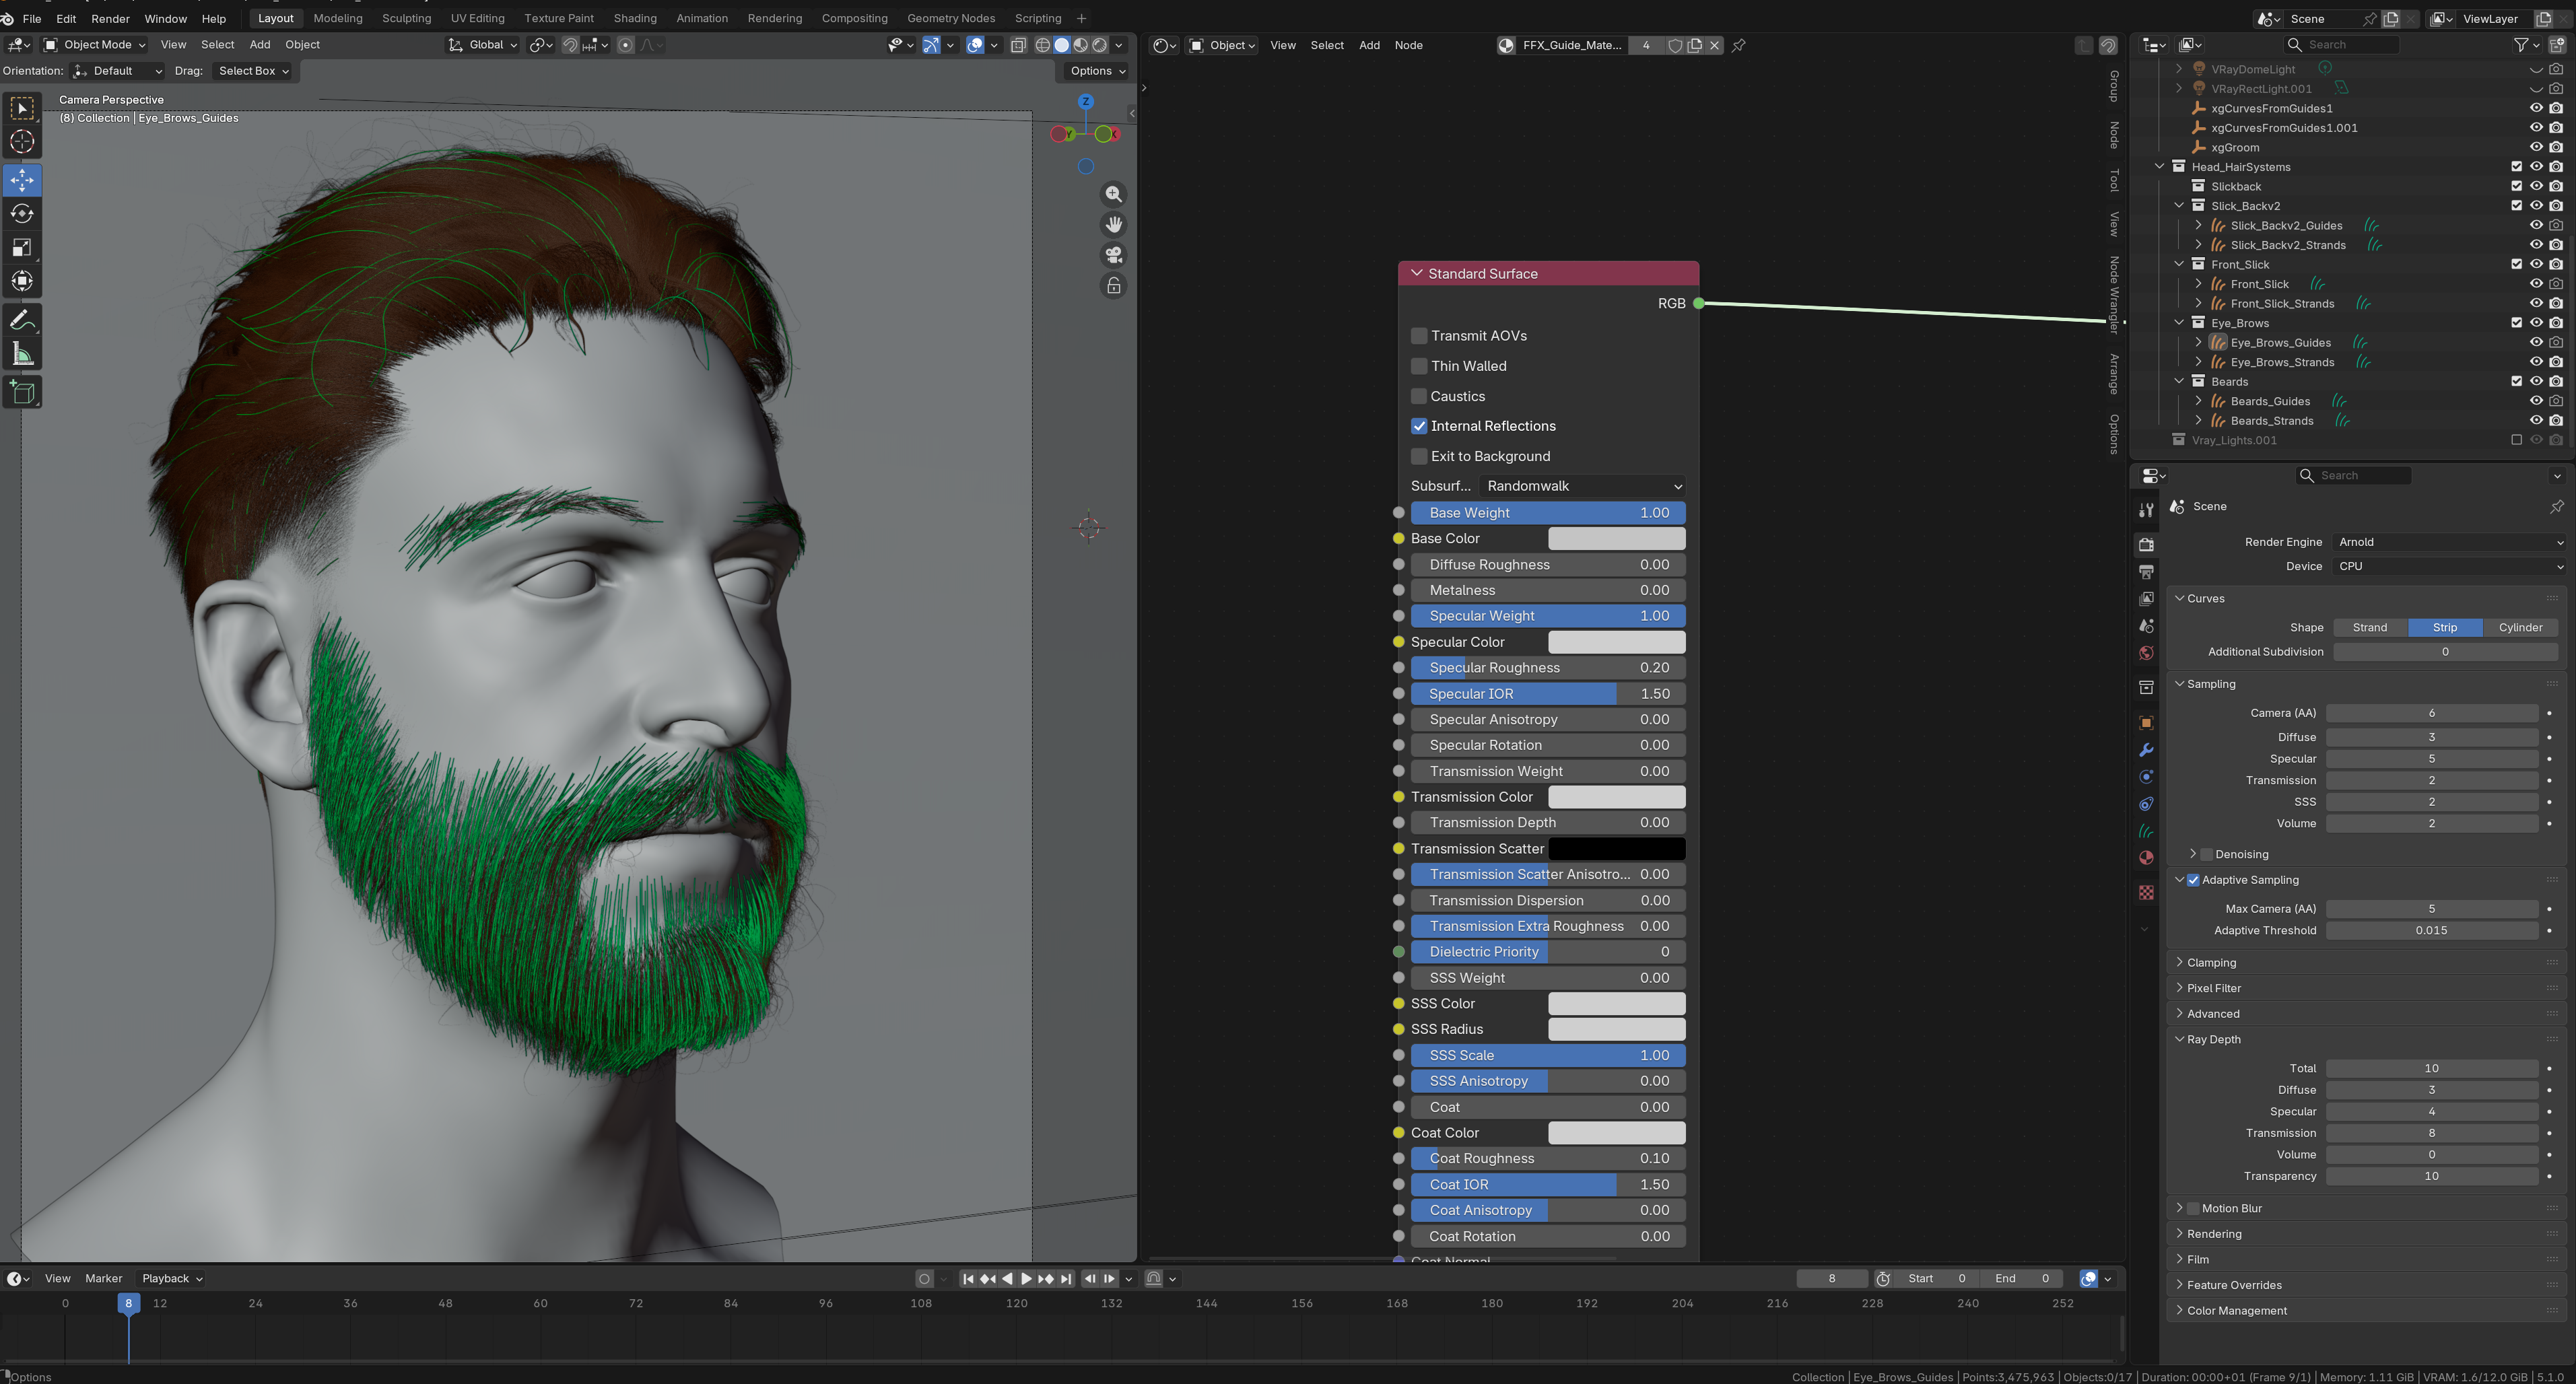Enable Exit to Background checkbox
This screenshot has height=1384, width=2576.
click(x=1419, y=456)
